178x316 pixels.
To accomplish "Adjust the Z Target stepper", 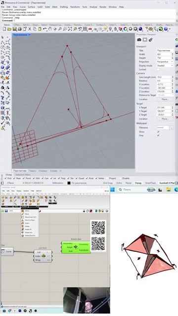I will click(173, 115).
